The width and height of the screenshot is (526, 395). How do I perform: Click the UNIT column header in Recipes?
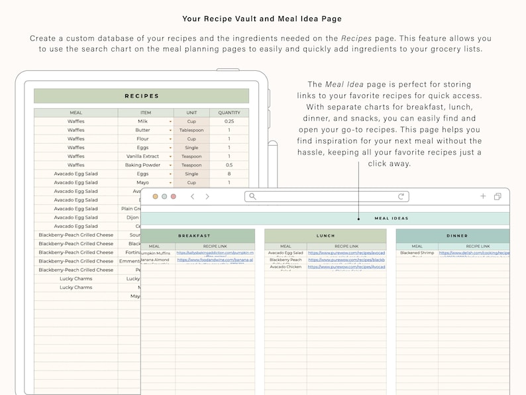tap(191, 113)
